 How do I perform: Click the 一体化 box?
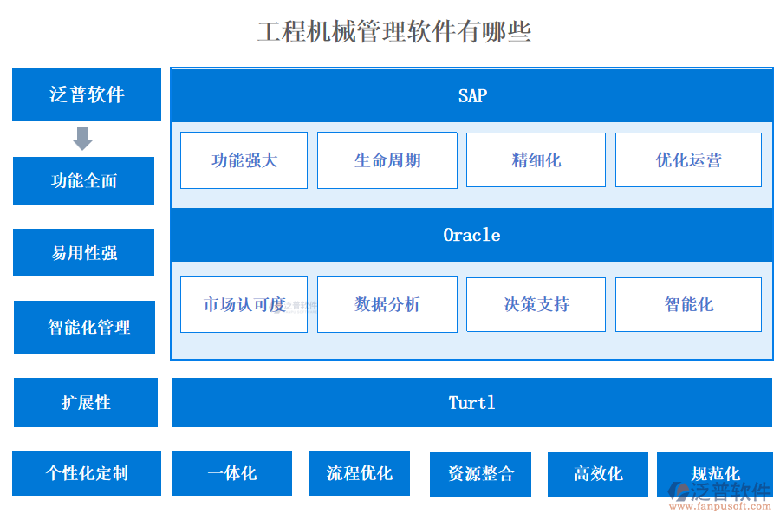tap(231, 473)
